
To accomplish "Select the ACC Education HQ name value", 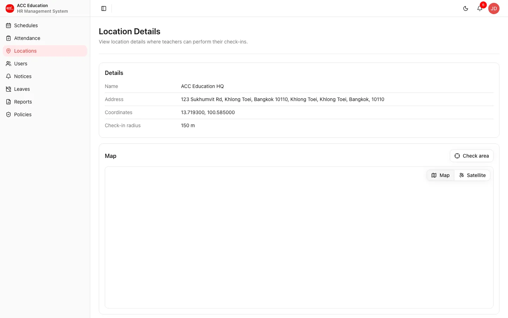I will tap(202, 86).
